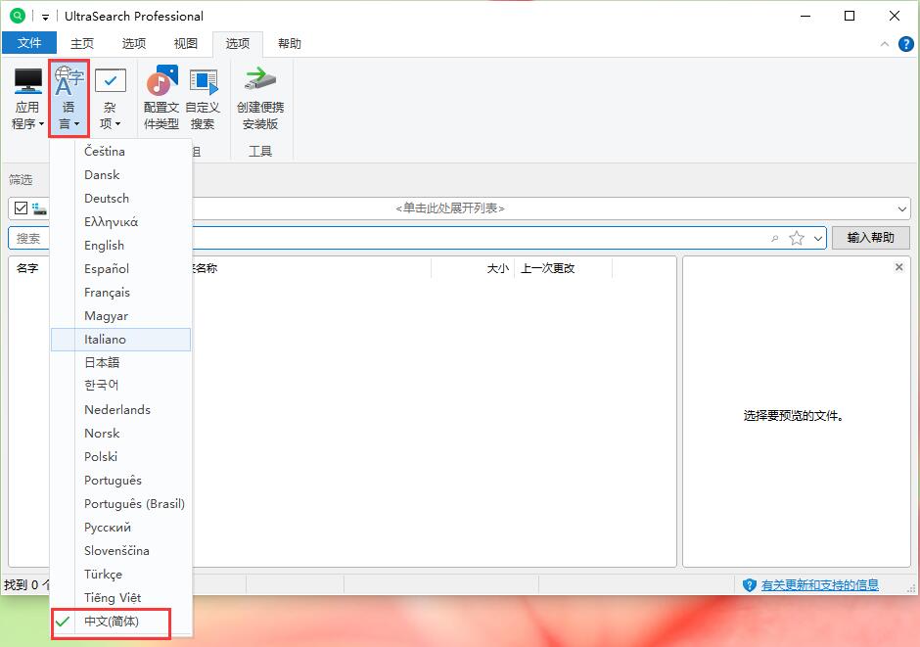Select 한국어 from the language list
The width and height of the screenshot is (920, 647).
120,386
